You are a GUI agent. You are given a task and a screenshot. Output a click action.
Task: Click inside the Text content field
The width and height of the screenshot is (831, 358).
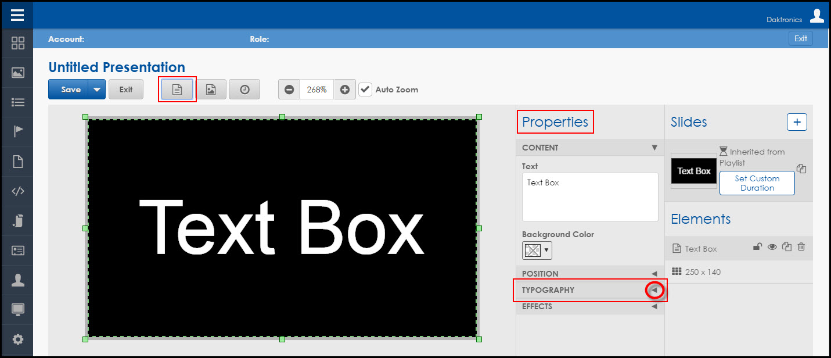(x=589, y=196)
